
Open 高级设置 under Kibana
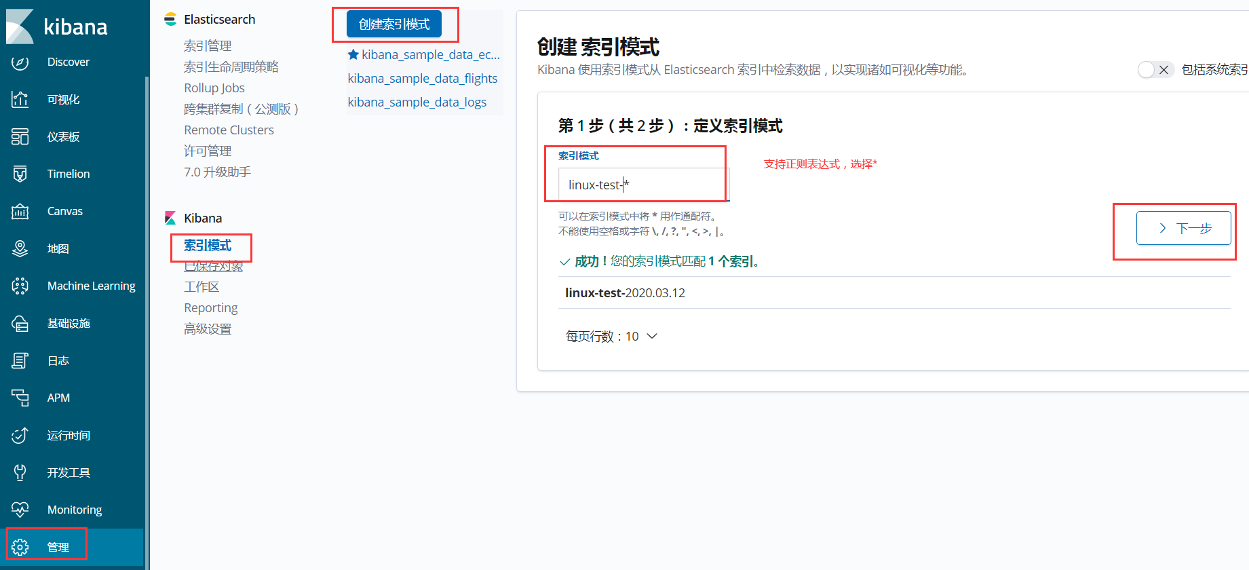[x=208, y=329]
